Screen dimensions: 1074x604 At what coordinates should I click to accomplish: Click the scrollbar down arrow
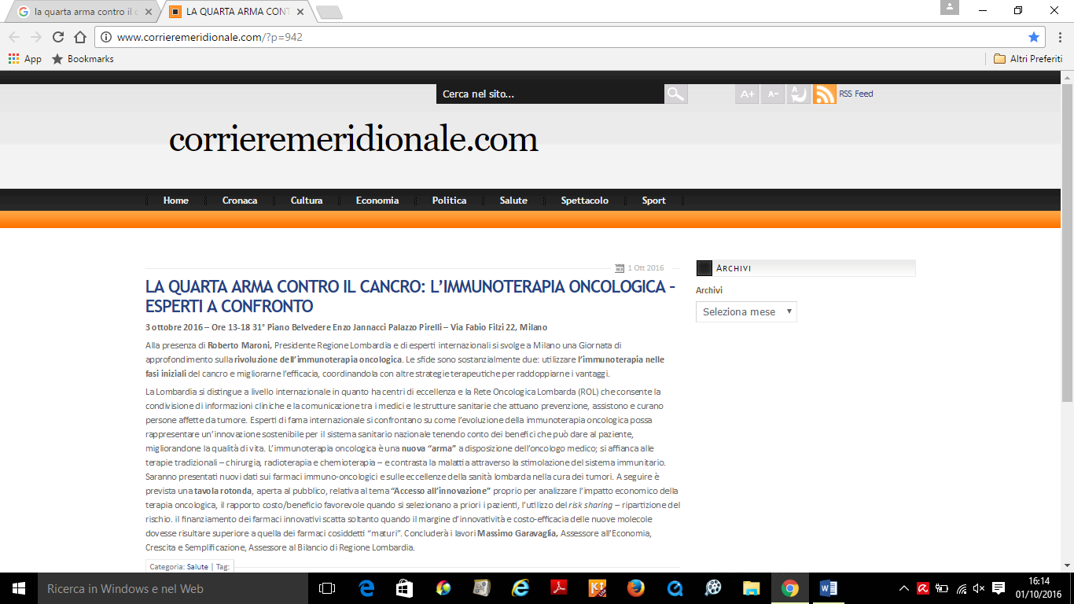click(x=1067, y=565)
